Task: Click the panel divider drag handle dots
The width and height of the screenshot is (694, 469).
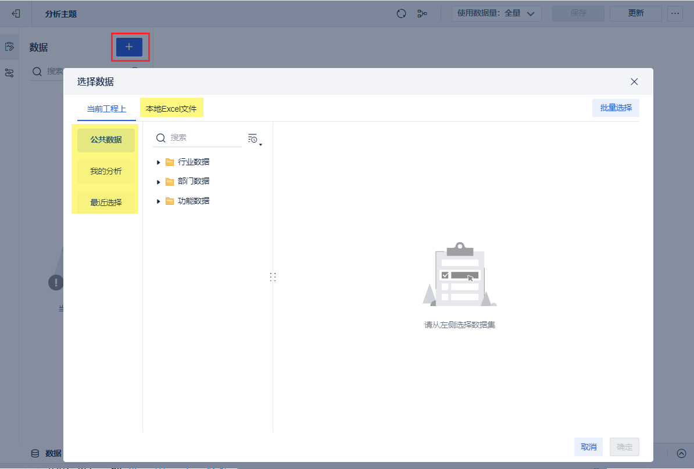Action: click(x=273, y=277)
